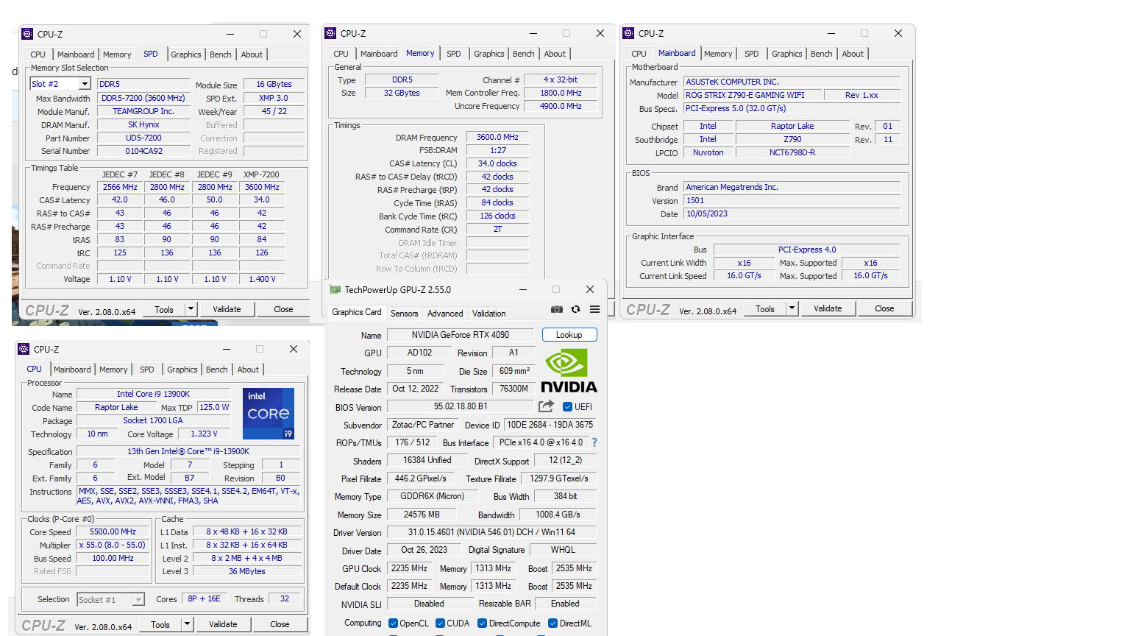Switch to Mainboard tab in SPD window
The image size is (1130, 636).
(76, 54)
